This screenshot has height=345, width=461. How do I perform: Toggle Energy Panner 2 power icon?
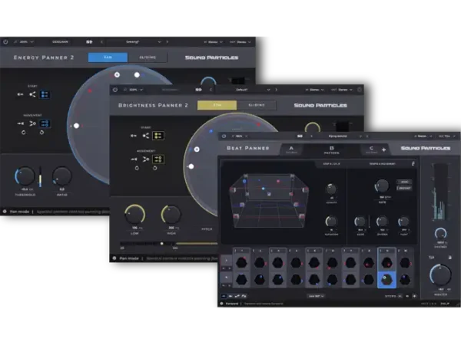[x=5, y=42]
